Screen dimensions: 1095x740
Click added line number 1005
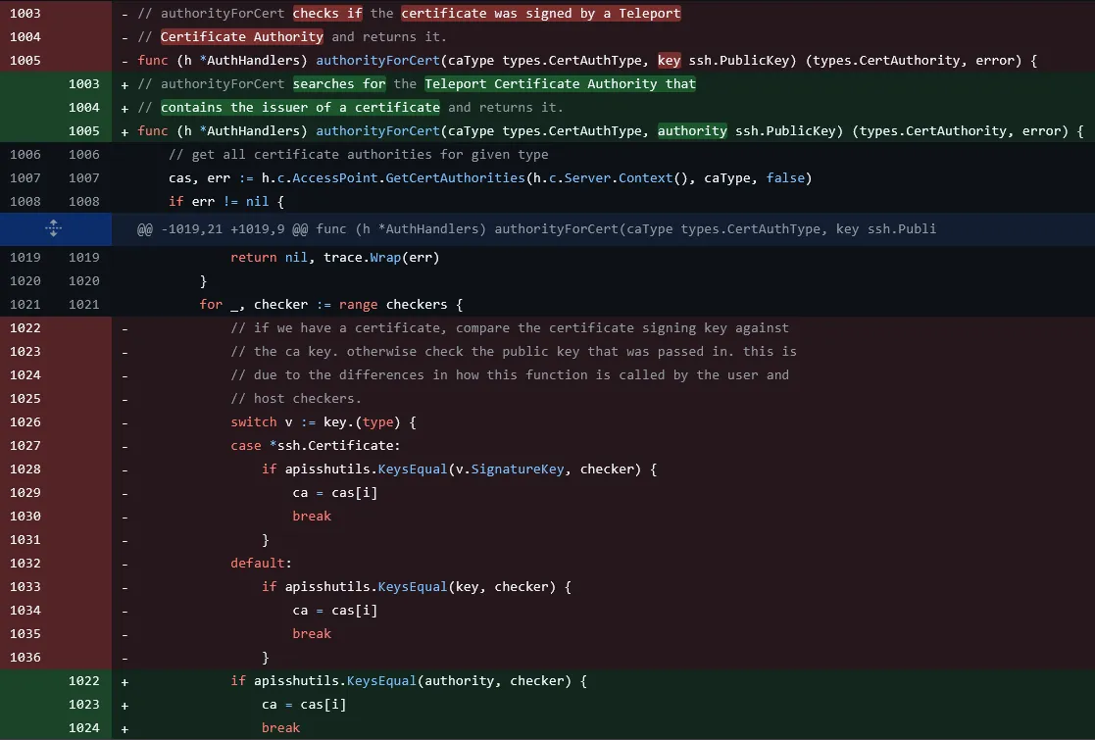point(84,131)
